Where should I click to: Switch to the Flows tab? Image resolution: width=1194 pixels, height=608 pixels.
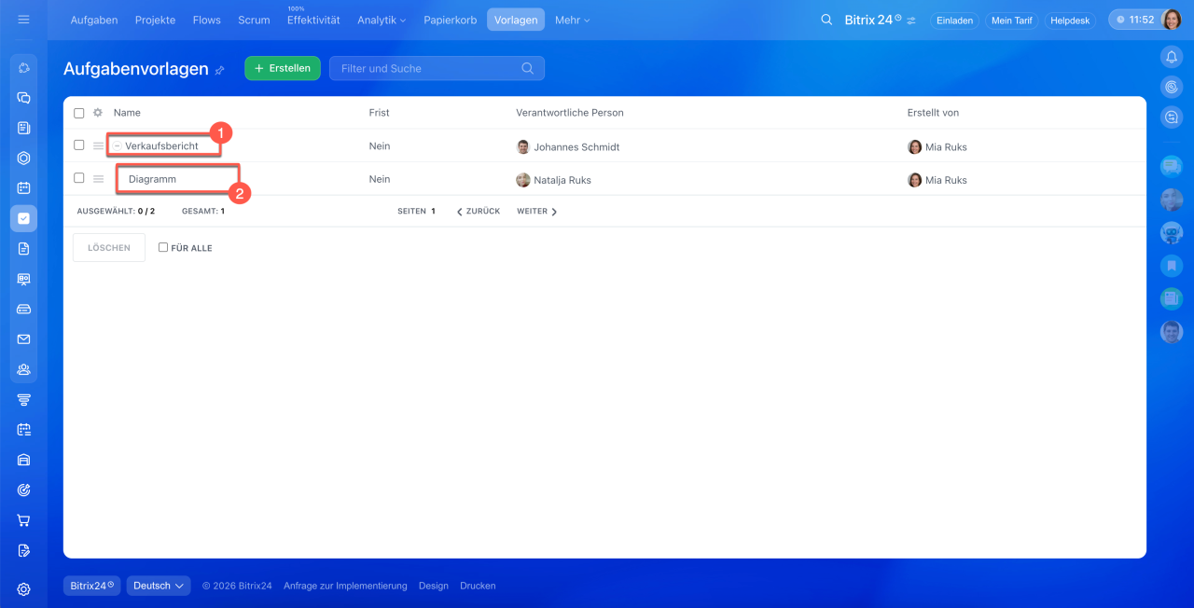tap(207, 20)
